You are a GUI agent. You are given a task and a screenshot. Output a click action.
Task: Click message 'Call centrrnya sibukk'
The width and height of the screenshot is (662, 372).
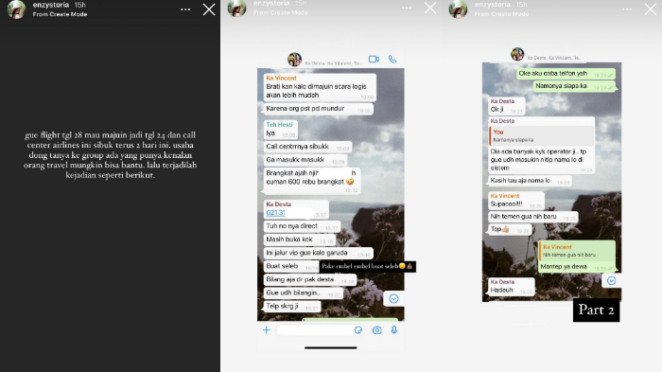pyautogui.click(x=307, y=147)
